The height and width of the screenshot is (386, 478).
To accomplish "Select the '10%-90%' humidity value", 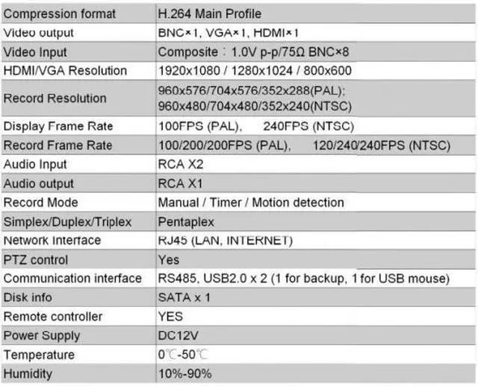I will click(x=184, y=373).
